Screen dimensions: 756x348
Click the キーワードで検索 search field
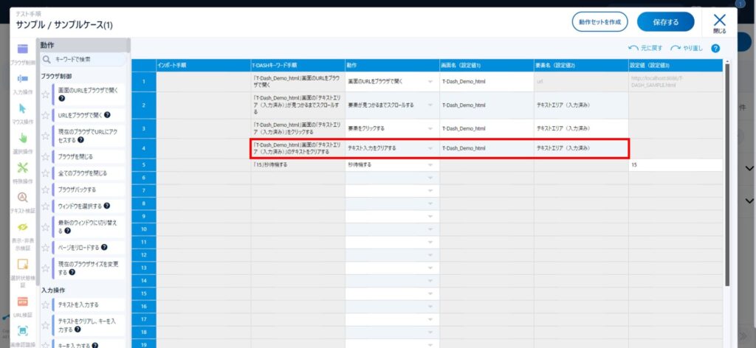pos(89,59)
